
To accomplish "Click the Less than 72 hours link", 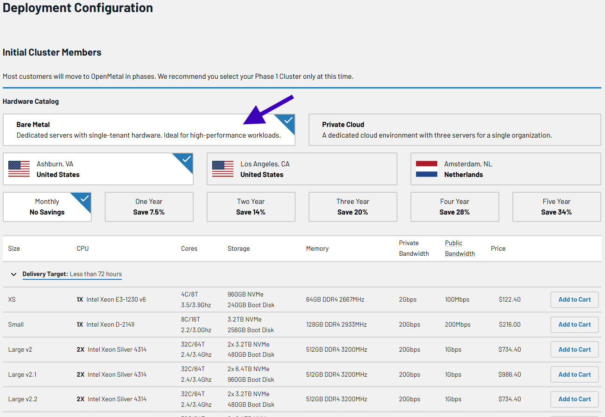I will coord(95,274).
